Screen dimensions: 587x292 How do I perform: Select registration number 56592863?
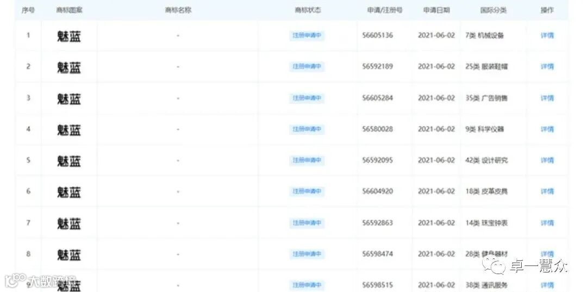click(378, 223)
